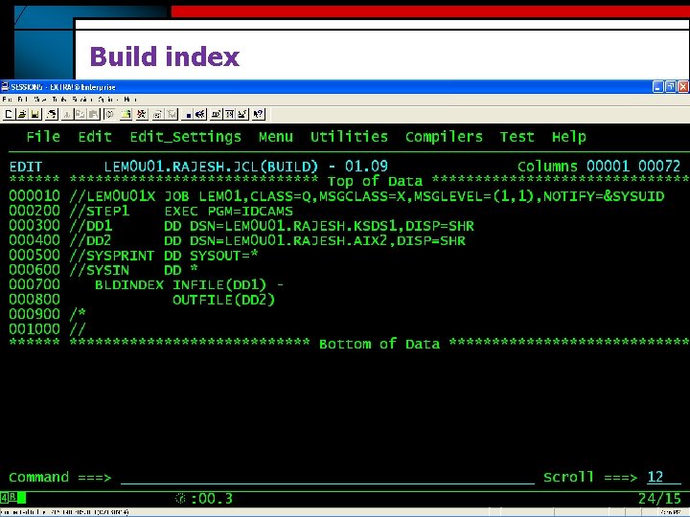
Task: Click SYSOUT=* on the SYSPRINT line
Action: tap(224, 256)
